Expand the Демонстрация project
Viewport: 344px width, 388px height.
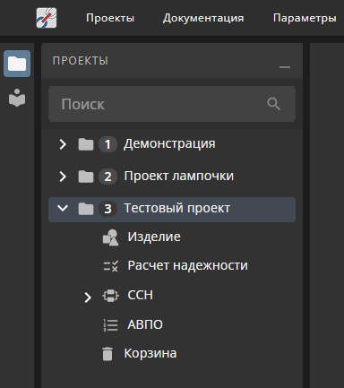click(63, 144)
